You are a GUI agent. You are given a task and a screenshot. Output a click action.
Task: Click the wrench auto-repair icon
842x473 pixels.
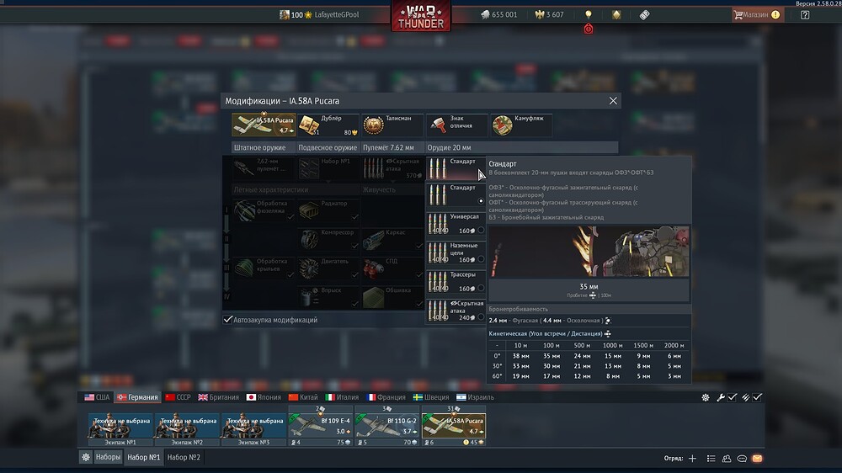(720, 397)
